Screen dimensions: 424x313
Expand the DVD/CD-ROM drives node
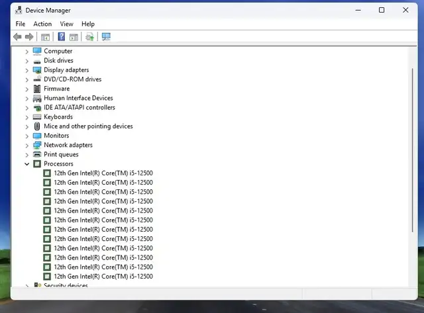pyautogui.click(x=26, y=79)
